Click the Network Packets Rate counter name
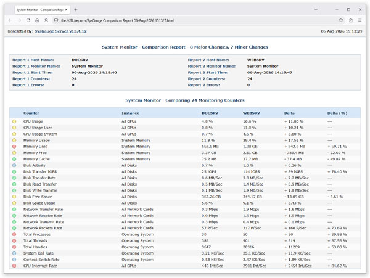370x278 pixels. 43,228
